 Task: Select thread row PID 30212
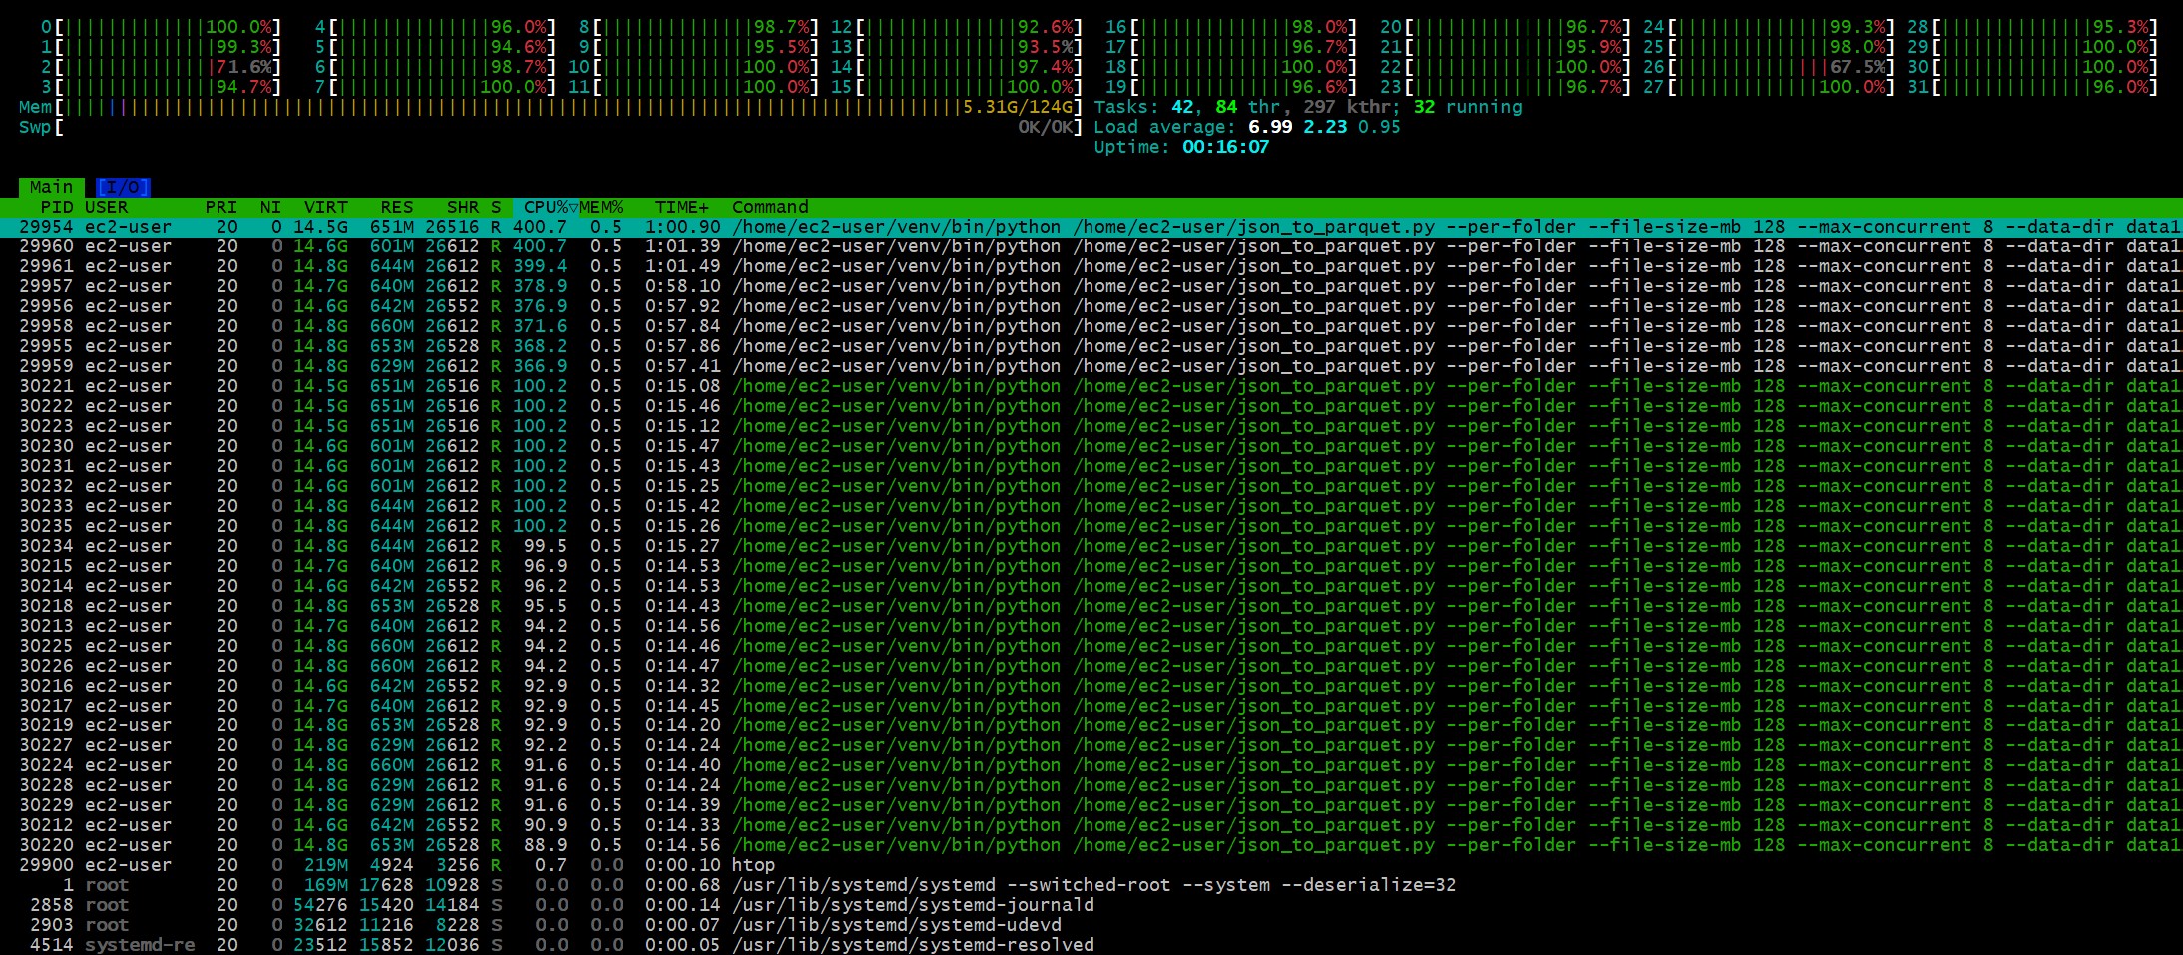click(x=1091, y=825)
